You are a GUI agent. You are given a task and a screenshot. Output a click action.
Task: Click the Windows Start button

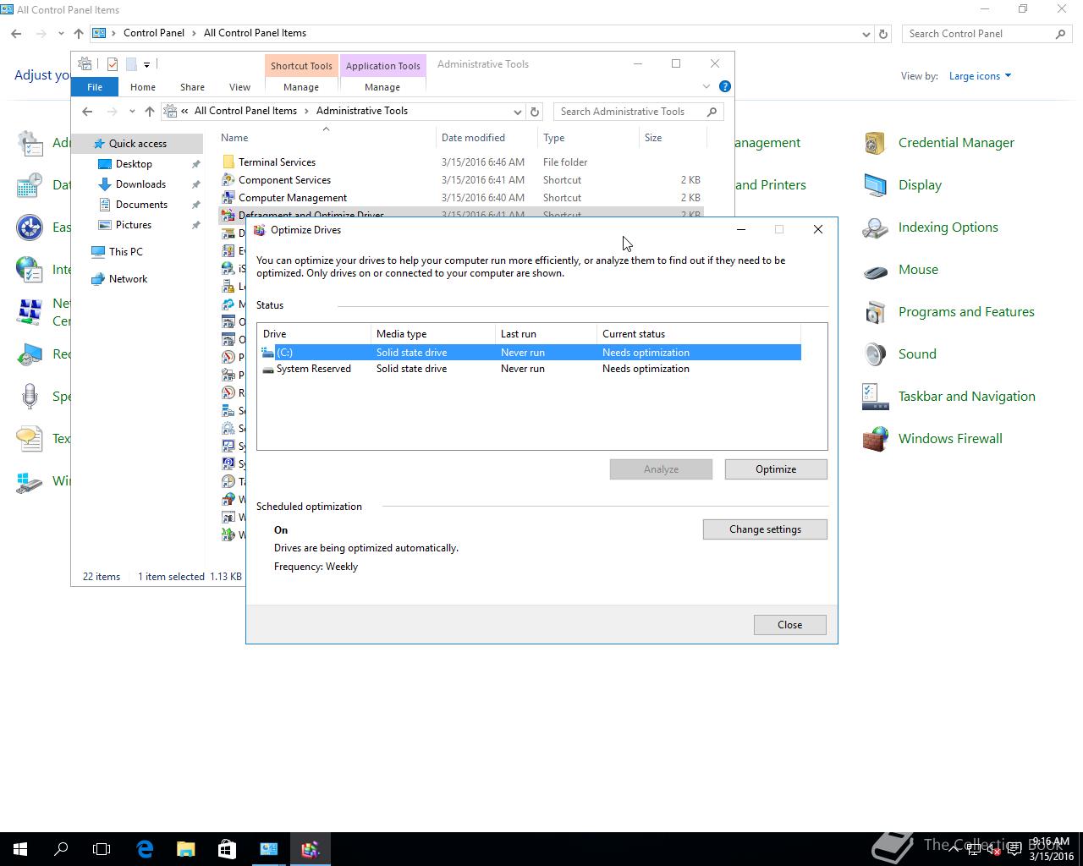coord(20,849)
